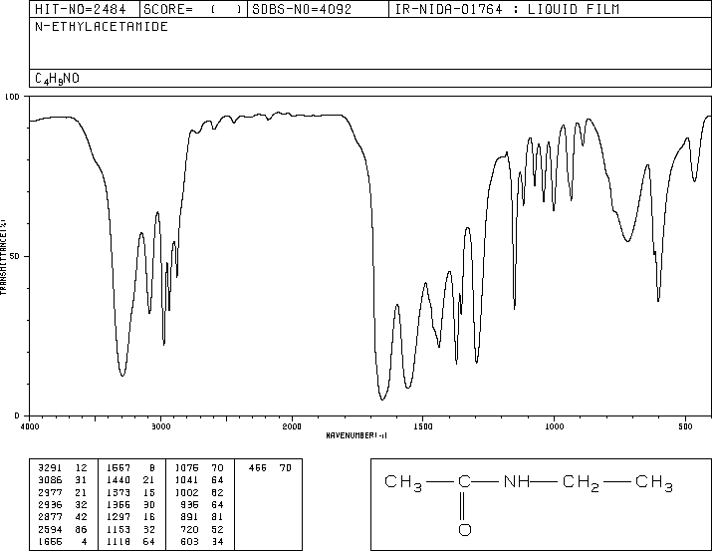Screen dimensions: 712x551
Task: Click the 500 x-axis tick label
Action: coord(685,426)
